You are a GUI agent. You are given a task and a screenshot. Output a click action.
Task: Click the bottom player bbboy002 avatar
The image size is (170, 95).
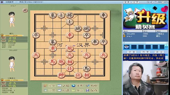pyautogui.click(x=12, y=64)
